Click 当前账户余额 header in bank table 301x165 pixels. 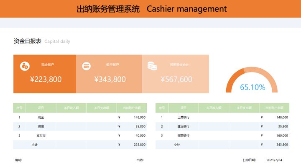274,108
